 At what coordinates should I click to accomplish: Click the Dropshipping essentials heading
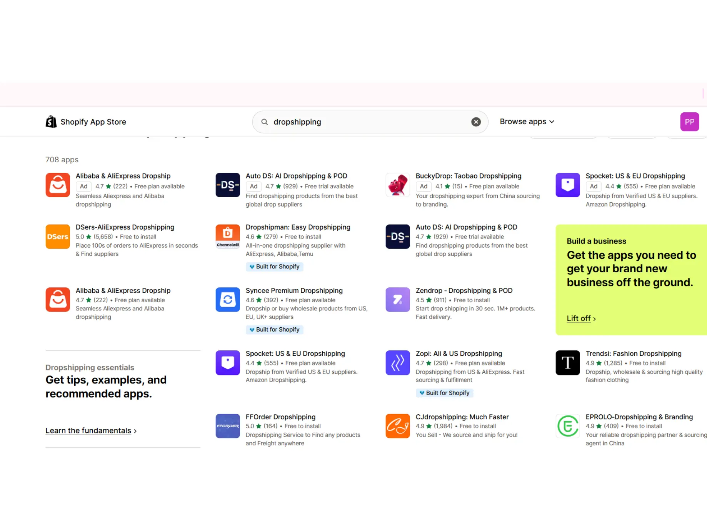click(90, 368)
